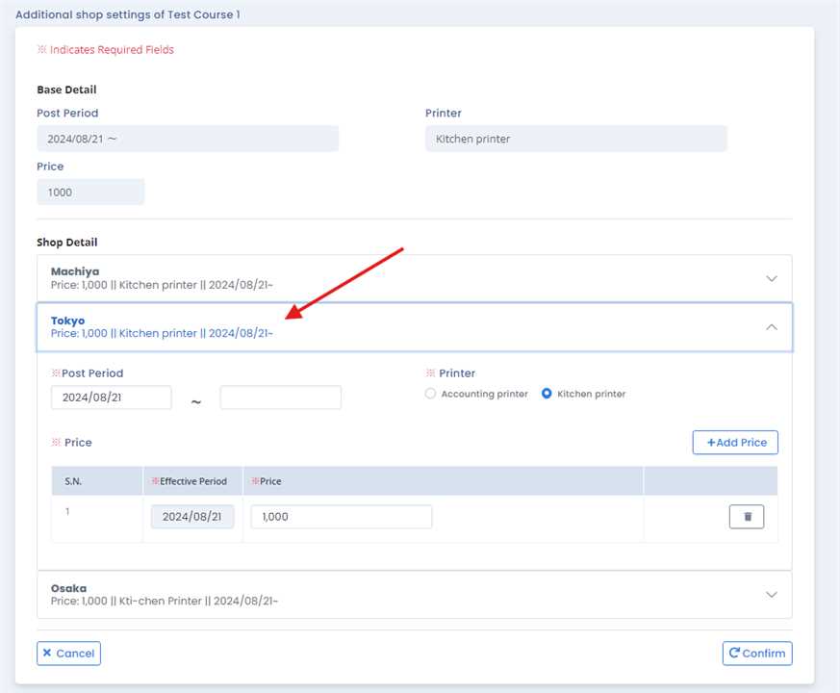Expand the Osaka shop chevron

click(x=771, y=595)
